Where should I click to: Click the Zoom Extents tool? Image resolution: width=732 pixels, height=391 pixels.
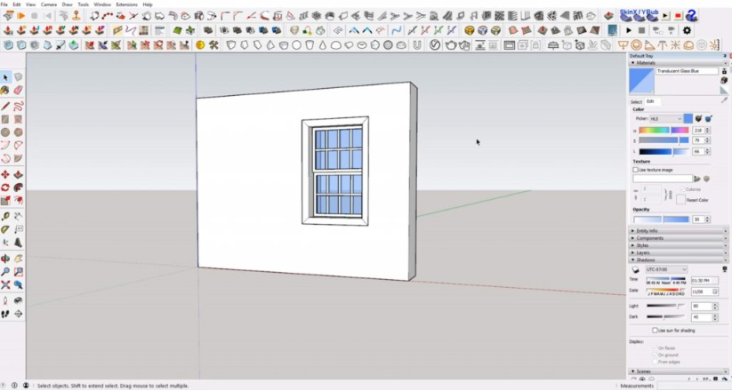(x=5, y=284)
